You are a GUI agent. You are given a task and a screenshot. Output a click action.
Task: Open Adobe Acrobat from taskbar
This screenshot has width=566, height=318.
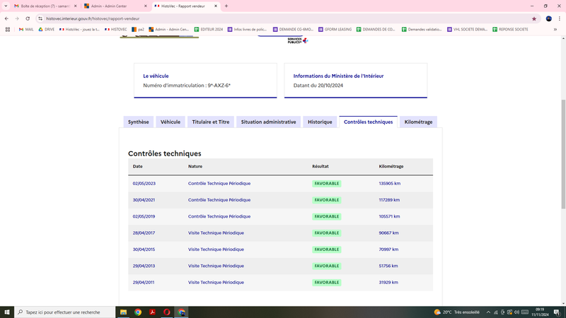(x=152, y=312)
